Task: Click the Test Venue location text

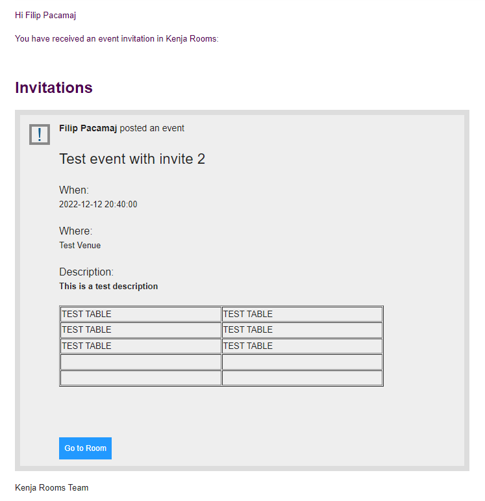Action: click(x=80, y=245)
